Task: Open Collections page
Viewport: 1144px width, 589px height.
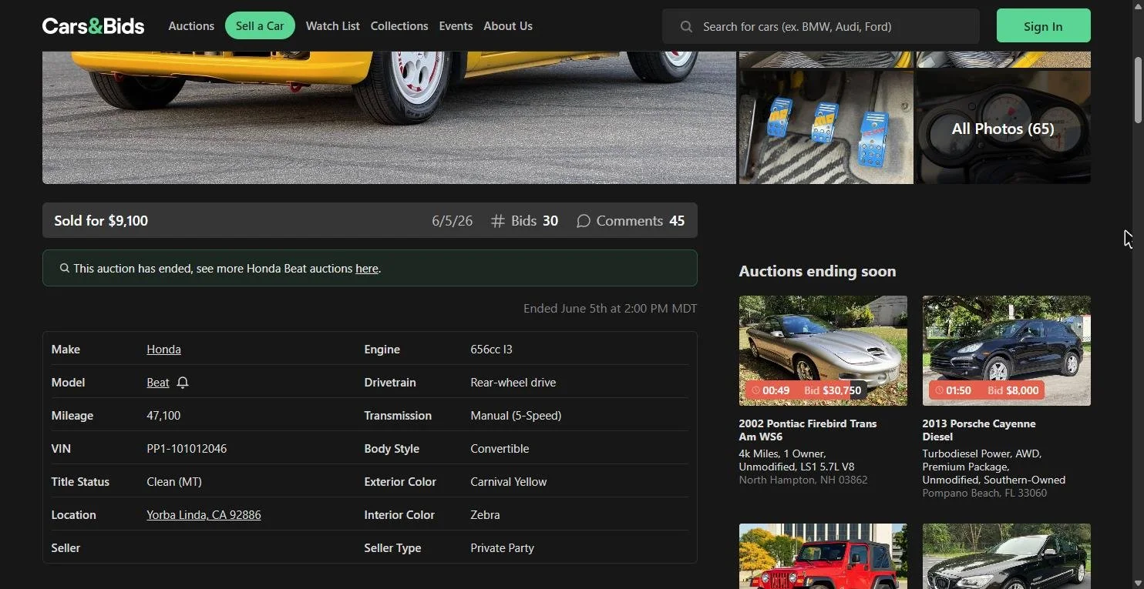Action: (399, 26)
